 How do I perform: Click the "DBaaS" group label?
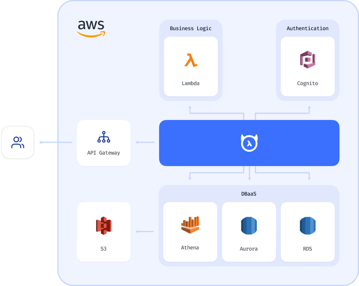[x=249, y=194]
